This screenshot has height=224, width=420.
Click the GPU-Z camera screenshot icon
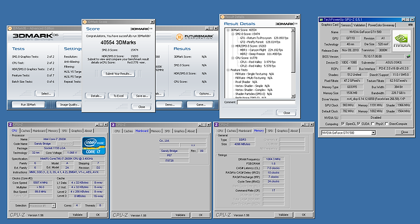(411, 25)
